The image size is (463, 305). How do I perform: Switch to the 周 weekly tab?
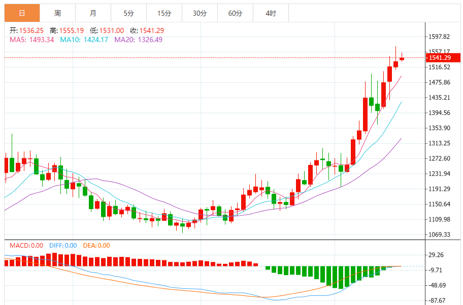pos(57,13)
